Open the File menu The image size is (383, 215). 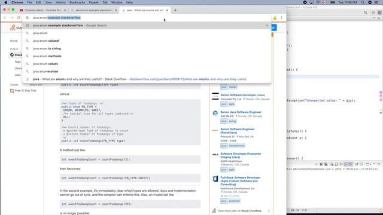(x=29, y=2)
